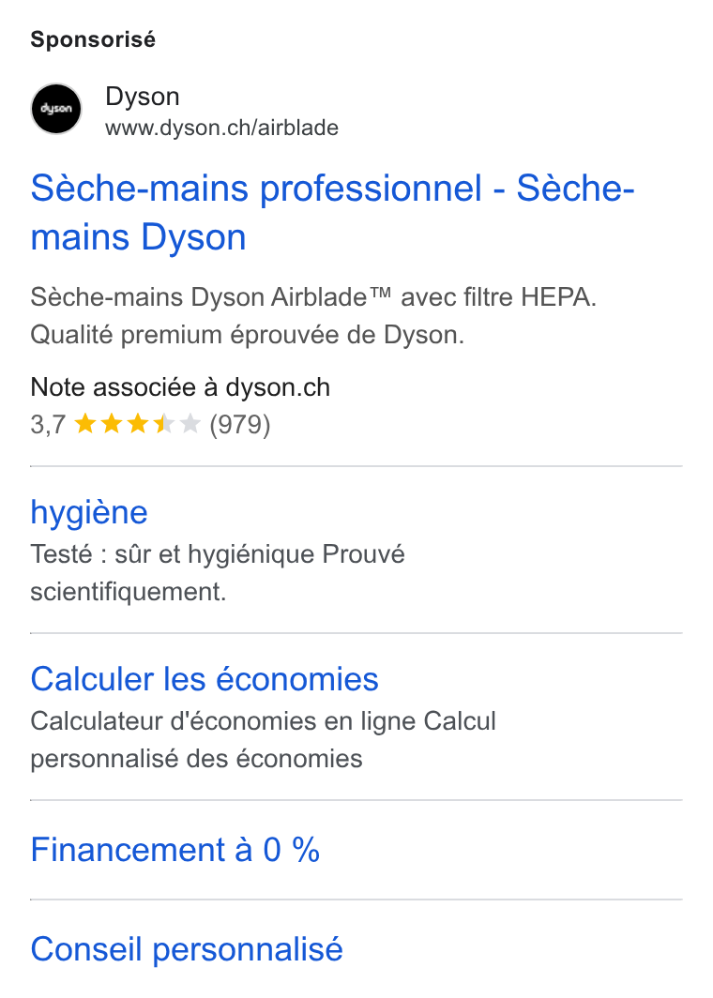The image size is (713, 998).
Task: Click the Note associée à dyson.ch text
Action: click(180, 387)
